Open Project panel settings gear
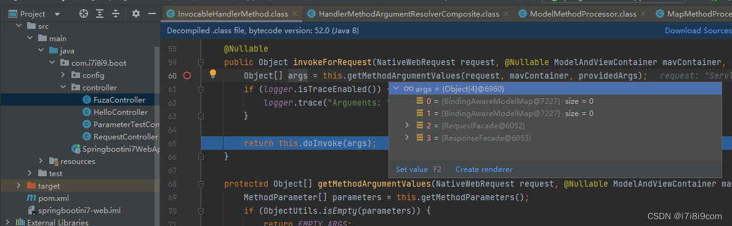The image size is (732, 226). click(136, 14)
